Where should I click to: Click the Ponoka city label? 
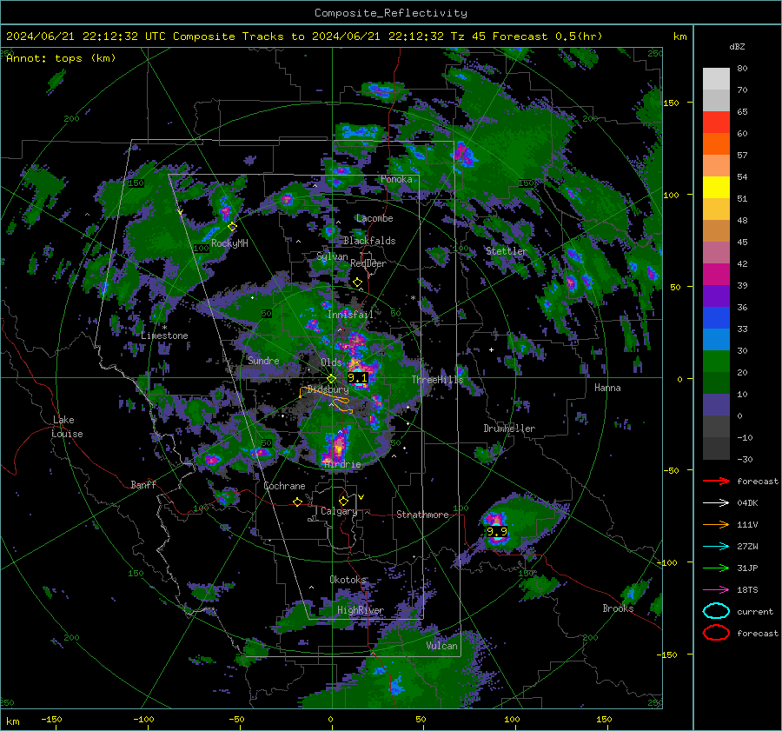[x=396, y=179]
